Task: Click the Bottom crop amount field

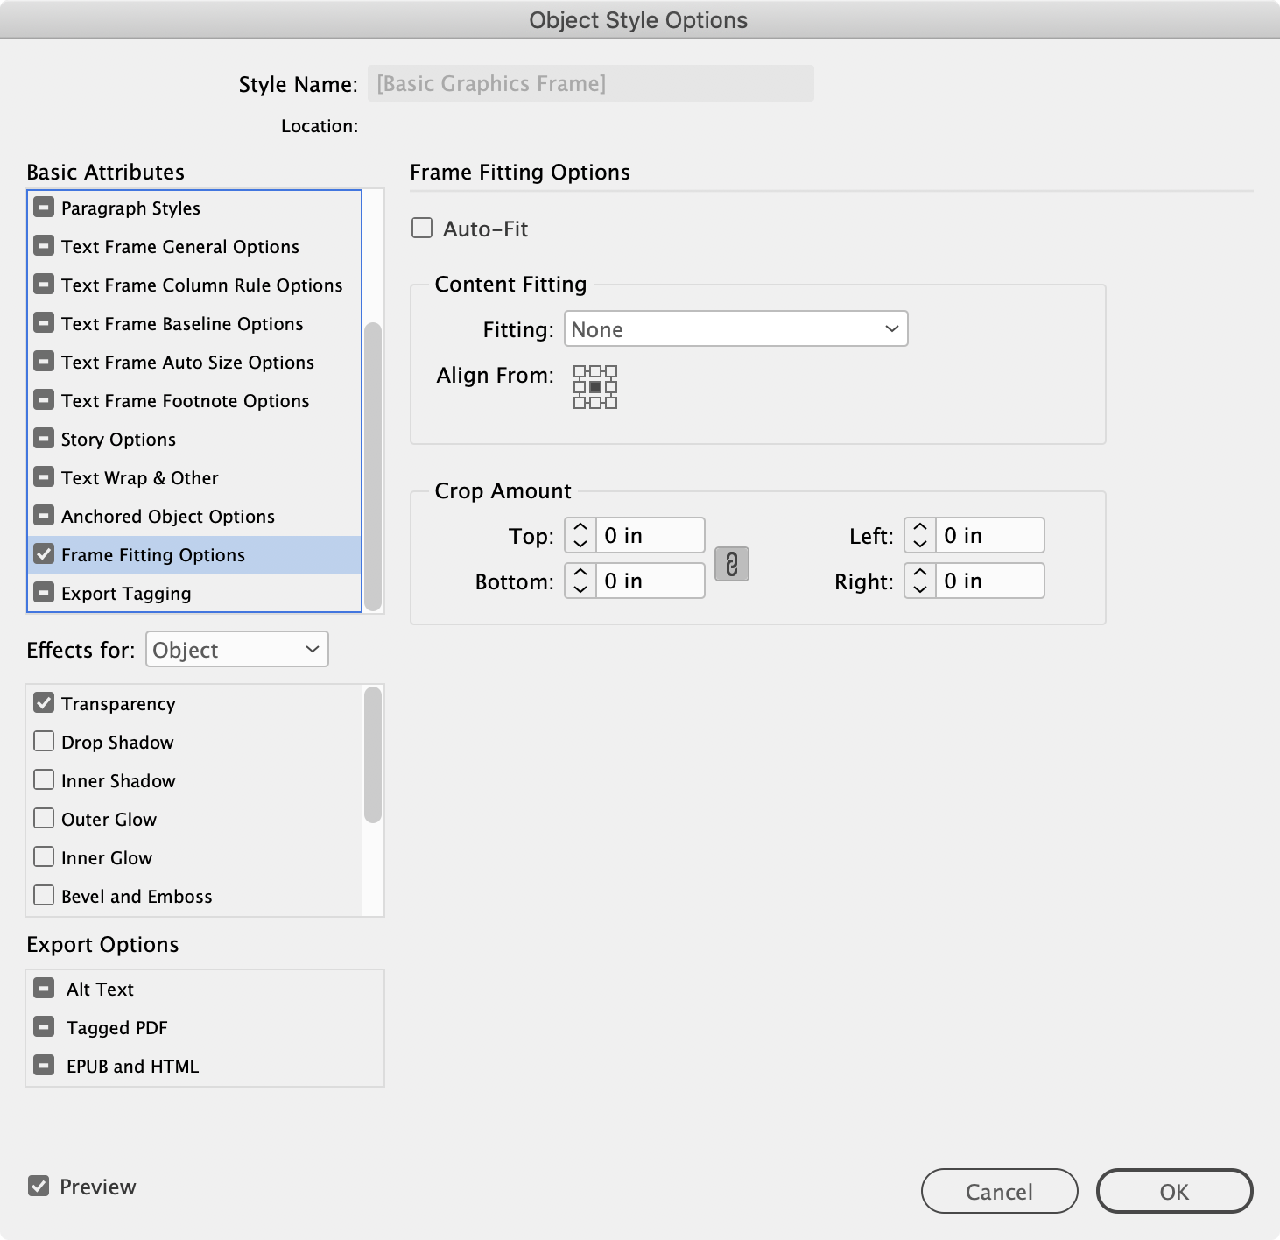Action: 651,581
